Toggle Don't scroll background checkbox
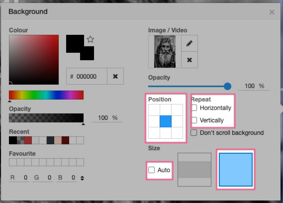Screen dimensions: 283x203 tap(193, 132)
